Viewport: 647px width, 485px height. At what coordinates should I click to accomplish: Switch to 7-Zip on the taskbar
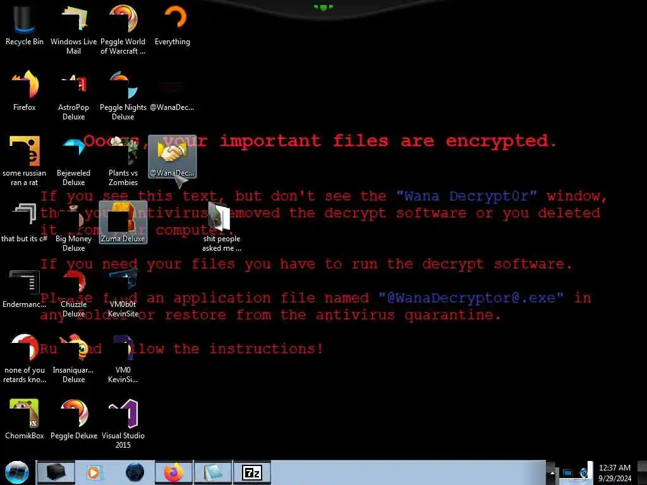(252, 472)
